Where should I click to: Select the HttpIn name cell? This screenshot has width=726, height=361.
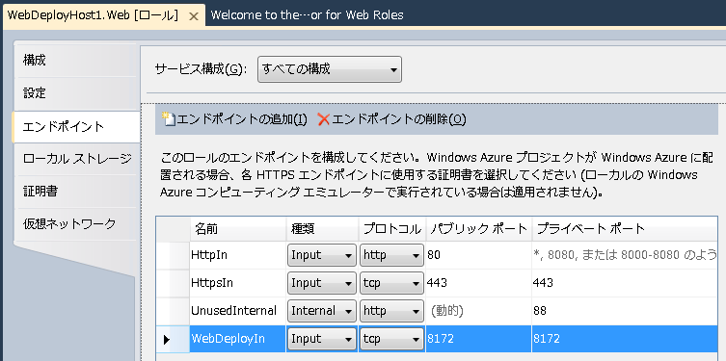tap(238, 255)
